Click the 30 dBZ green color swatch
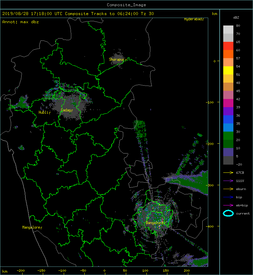Viewport: 253px width, 275px height. pyautogui.click(x=228, y=136)
